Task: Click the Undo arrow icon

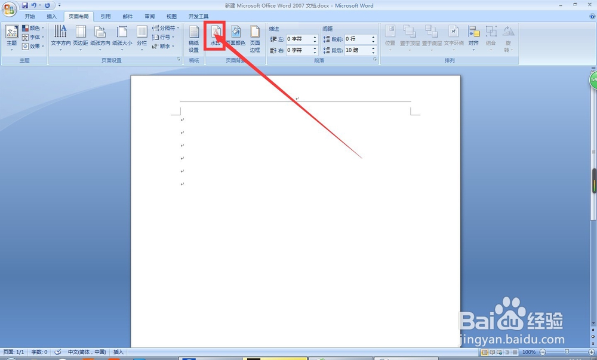Action: (34, 5)
